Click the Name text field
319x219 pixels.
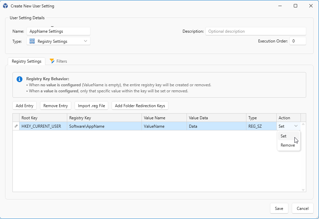point(58,31)
